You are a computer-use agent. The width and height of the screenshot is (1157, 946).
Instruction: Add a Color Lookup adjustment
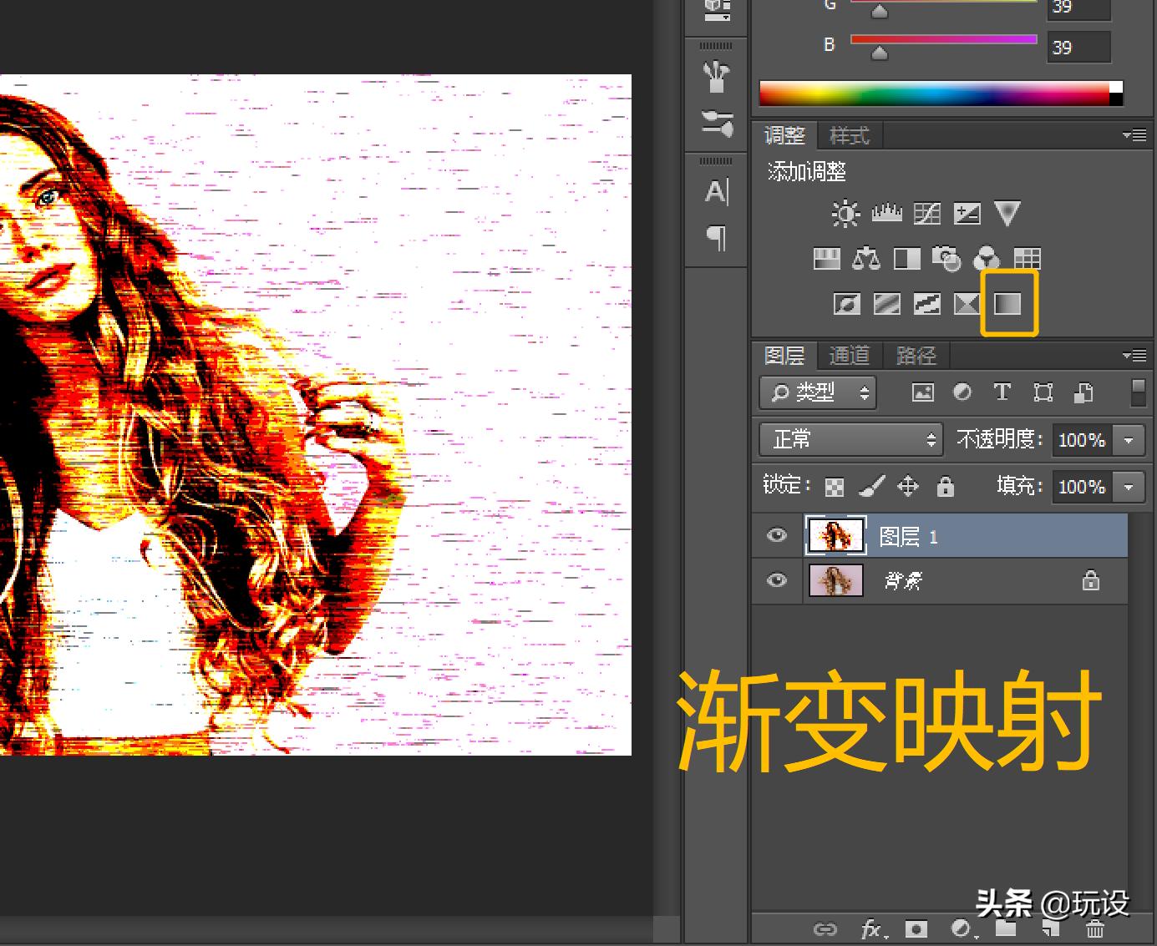[1027, 259]
